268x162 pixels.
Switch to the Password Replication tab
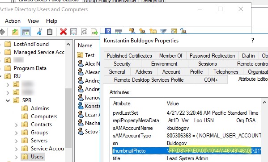[x=212, y=56]
